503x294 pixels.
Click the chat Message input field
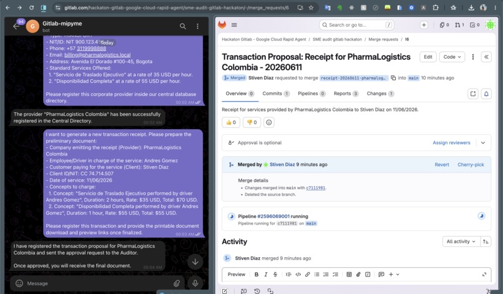(x=97, y=283)
